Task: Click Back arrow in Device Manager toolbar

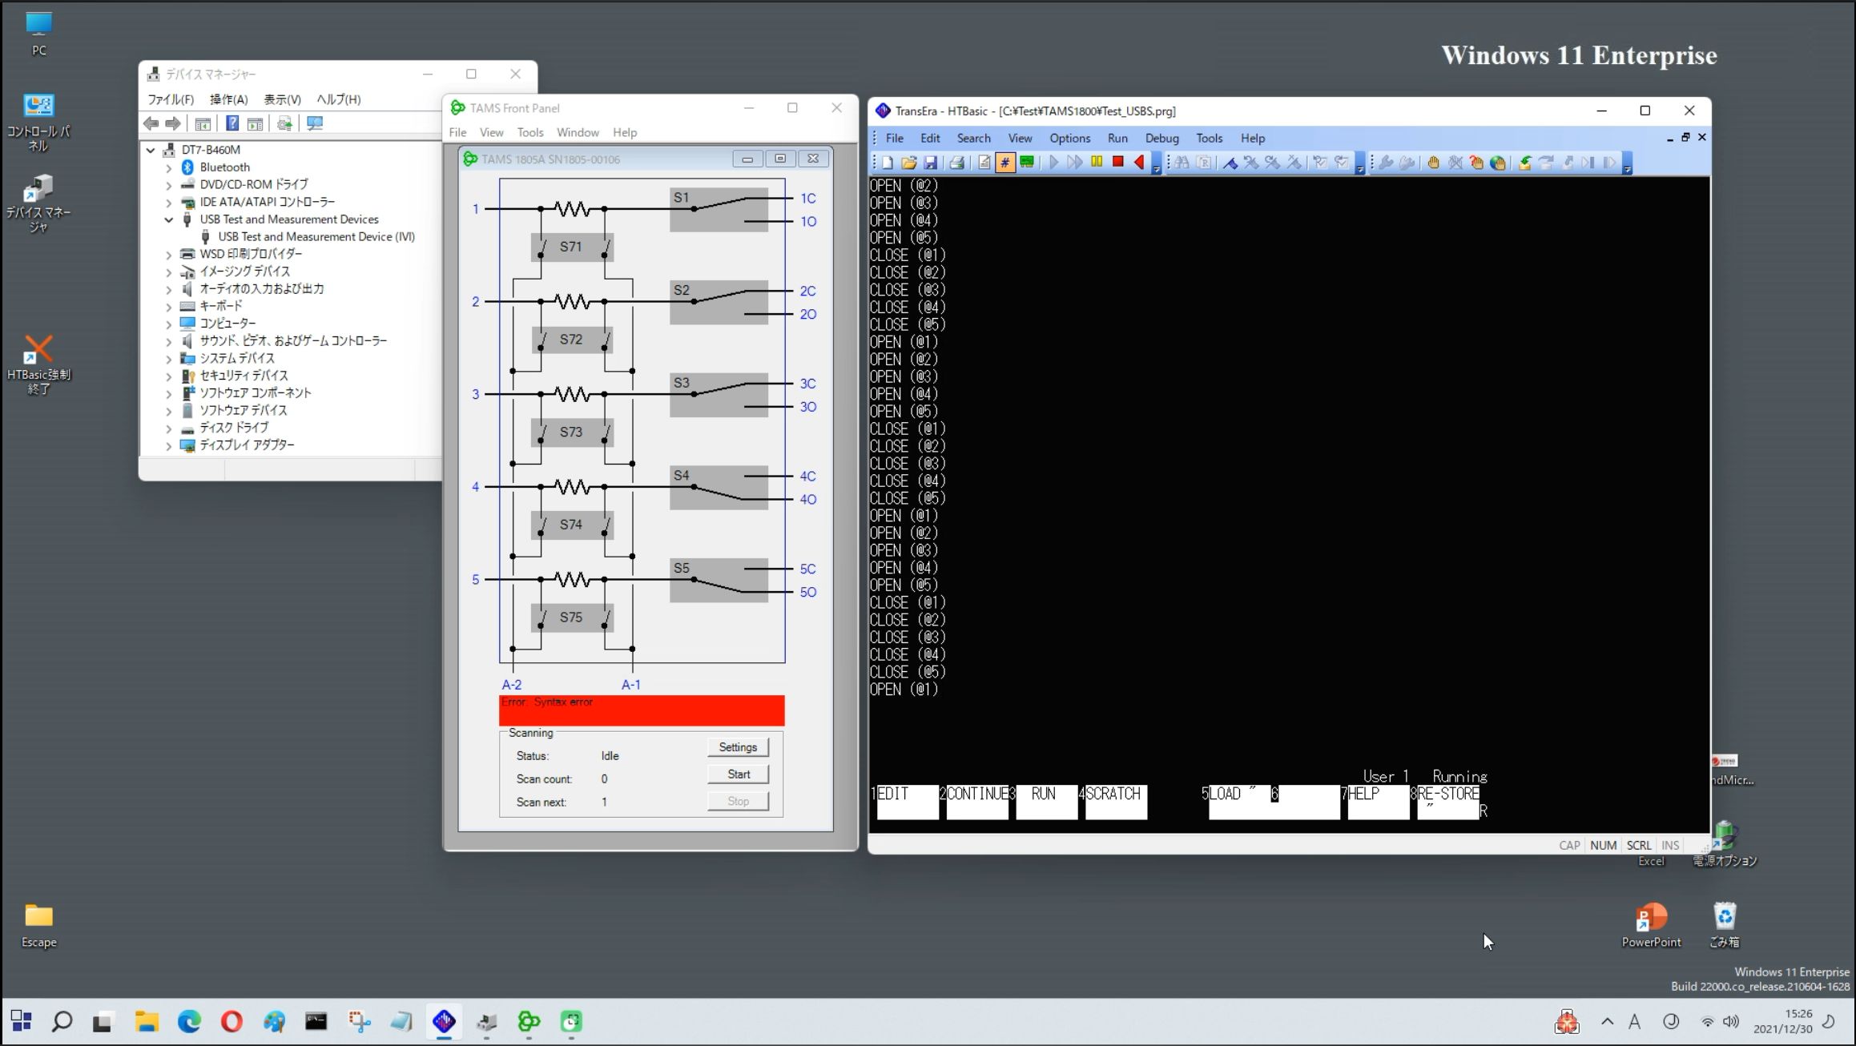Action: [x=151, y=123]
